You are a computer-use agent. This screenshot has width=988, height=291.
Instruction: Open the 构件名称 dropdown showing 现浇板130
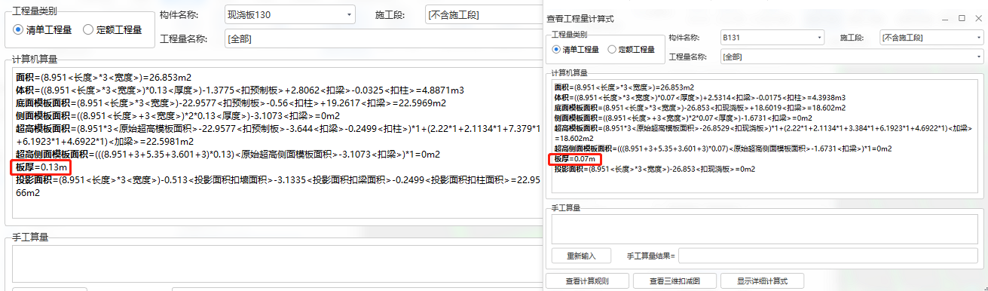click(x=290, y=14)
